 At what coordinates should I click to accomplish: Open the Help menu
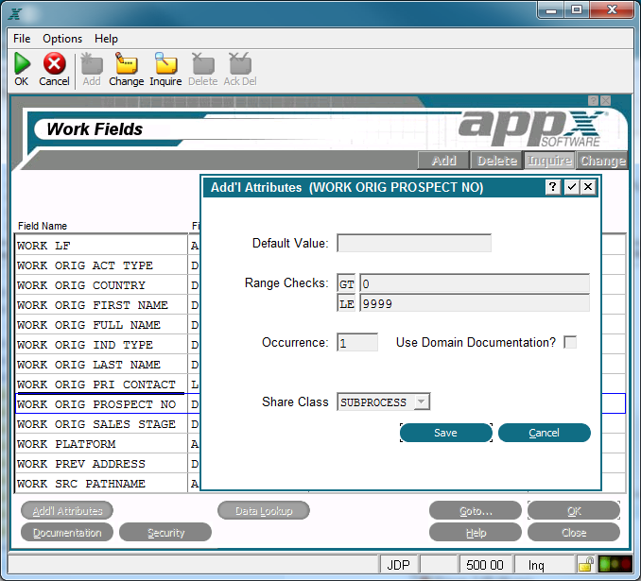[106, 39]
